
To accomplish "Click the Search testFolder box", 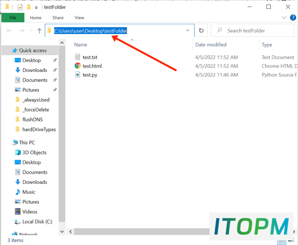I will pos(252,30).
